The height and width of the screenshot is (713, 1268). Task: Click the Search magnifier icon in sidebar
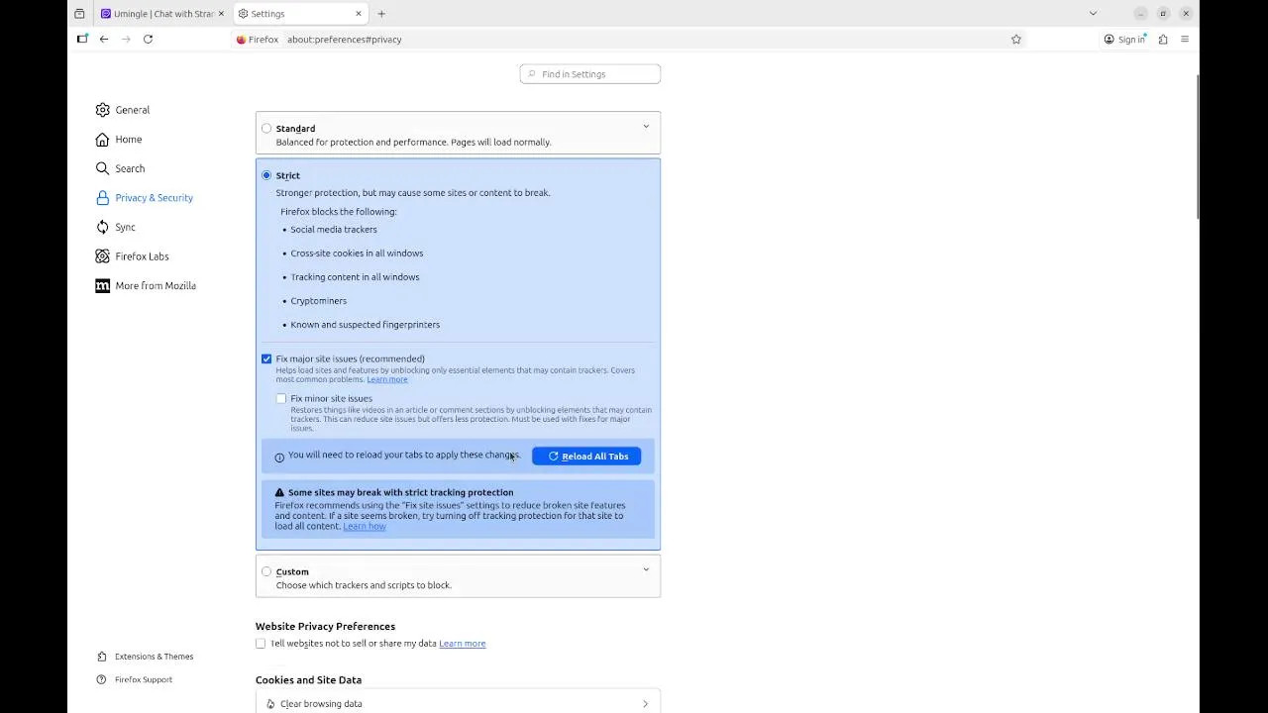click(x=103, y=168)
